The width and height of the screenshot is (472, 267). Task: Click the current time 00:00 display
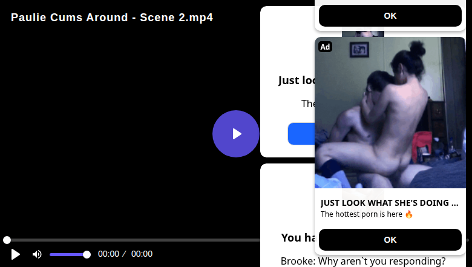click(108, 254)
